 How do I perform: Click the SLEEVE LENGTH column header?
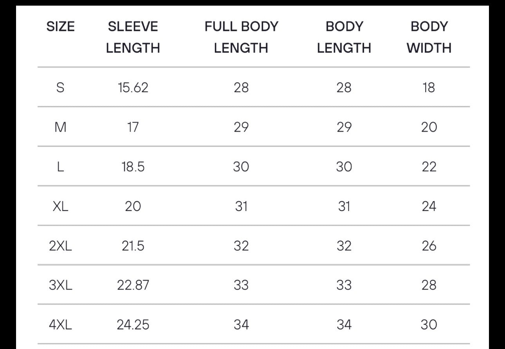click(133, 37)
